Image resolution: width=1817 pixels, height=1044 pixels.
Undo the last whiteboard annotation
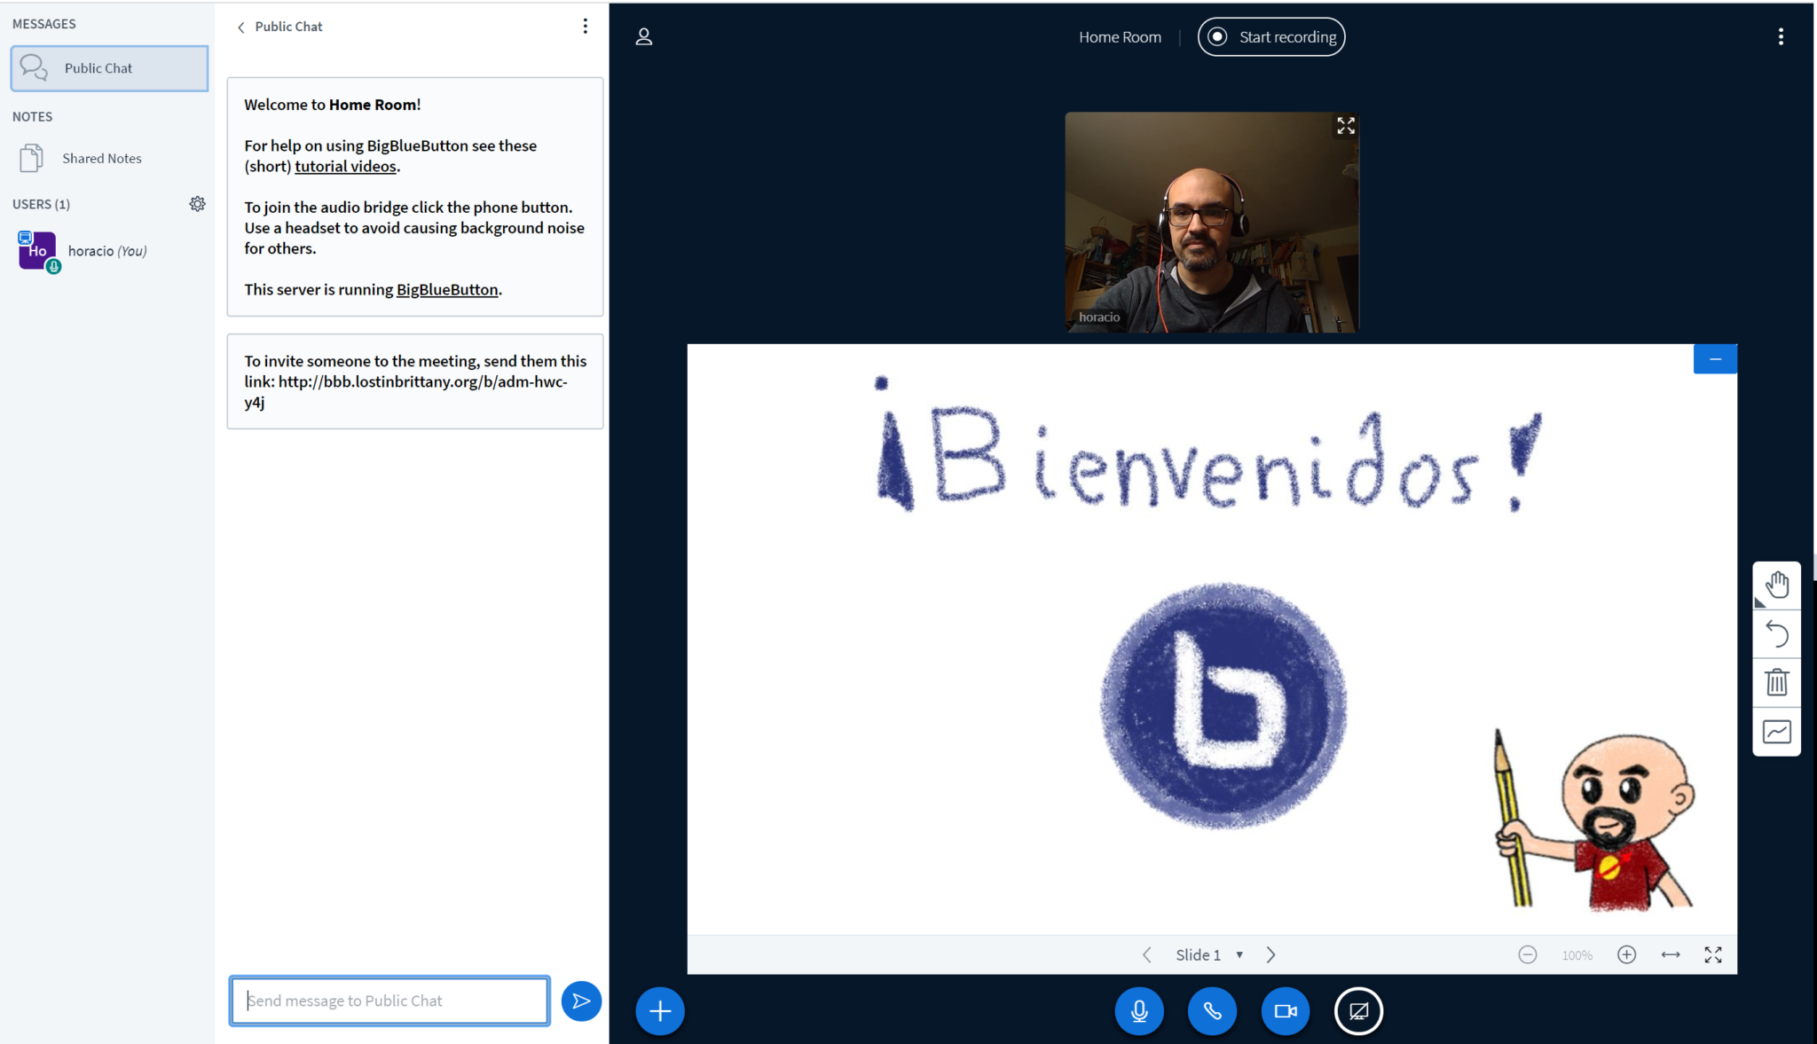(x=1777, y=633)
